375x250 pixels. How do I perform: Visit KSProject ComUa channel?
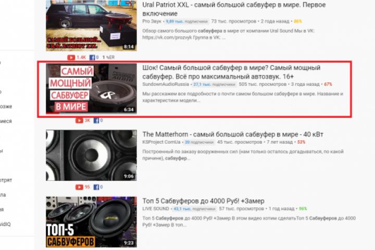[161, 142]
